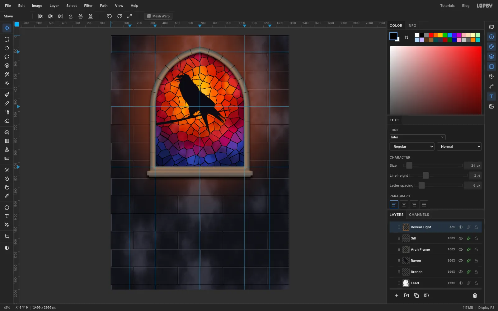The width and height of the screenshot is (498, 311).
Task: Lock the Branch layer
Action: (x=476, y=272)
